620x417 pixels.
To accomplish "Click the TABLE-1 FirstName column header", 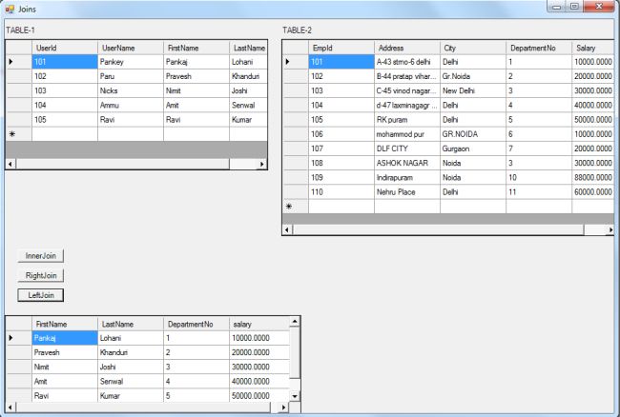I will (196, 48).
